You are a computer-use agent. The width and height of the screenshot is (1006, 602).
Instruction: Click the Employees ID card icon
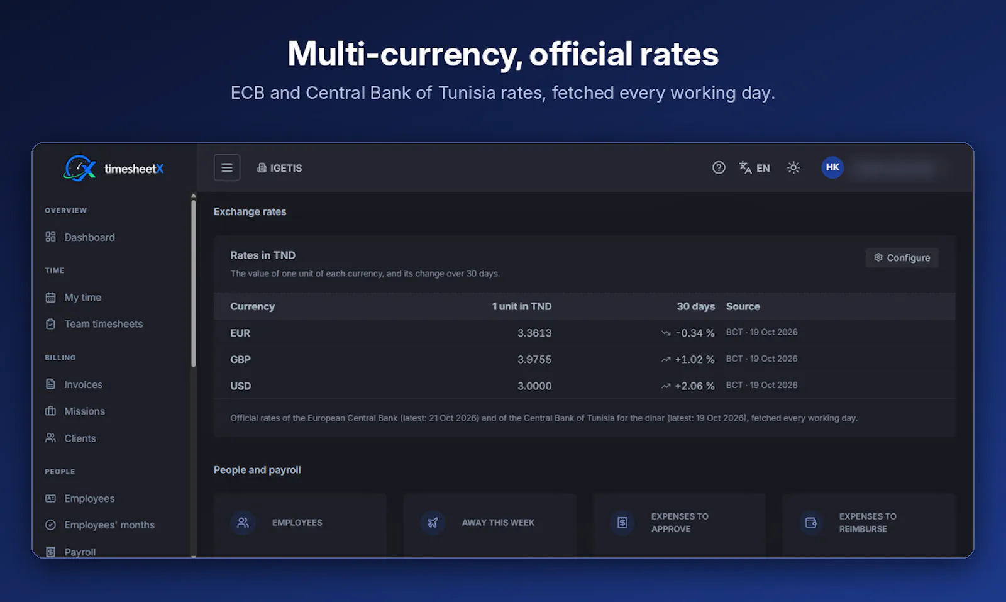[50, 498]
